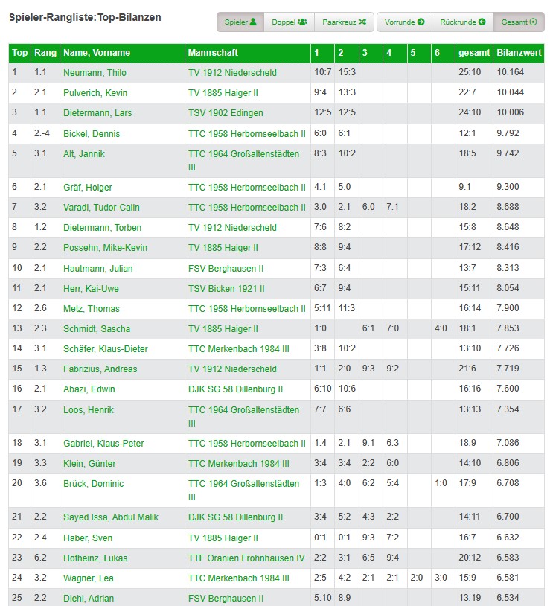Select Bilanzwert value 9.792
550x606 pixels.
pyautogui.click(x=508, y=133)
